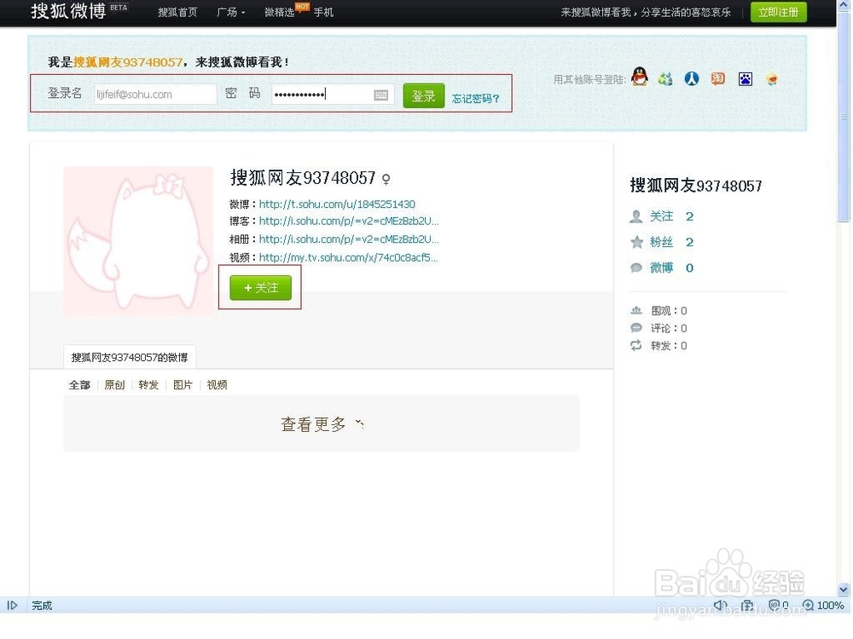The image size is (853, 639).
Task: Click the 粉丝 star icon in sidebar
Action: [636, 242]
